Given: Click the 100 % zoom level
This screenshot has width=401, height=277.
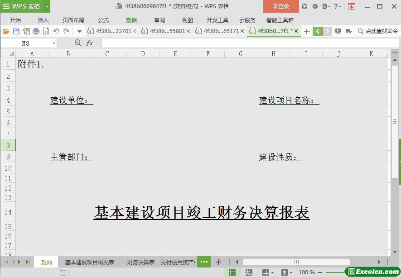Looking at the screenshot, I should tap(307, 272).
